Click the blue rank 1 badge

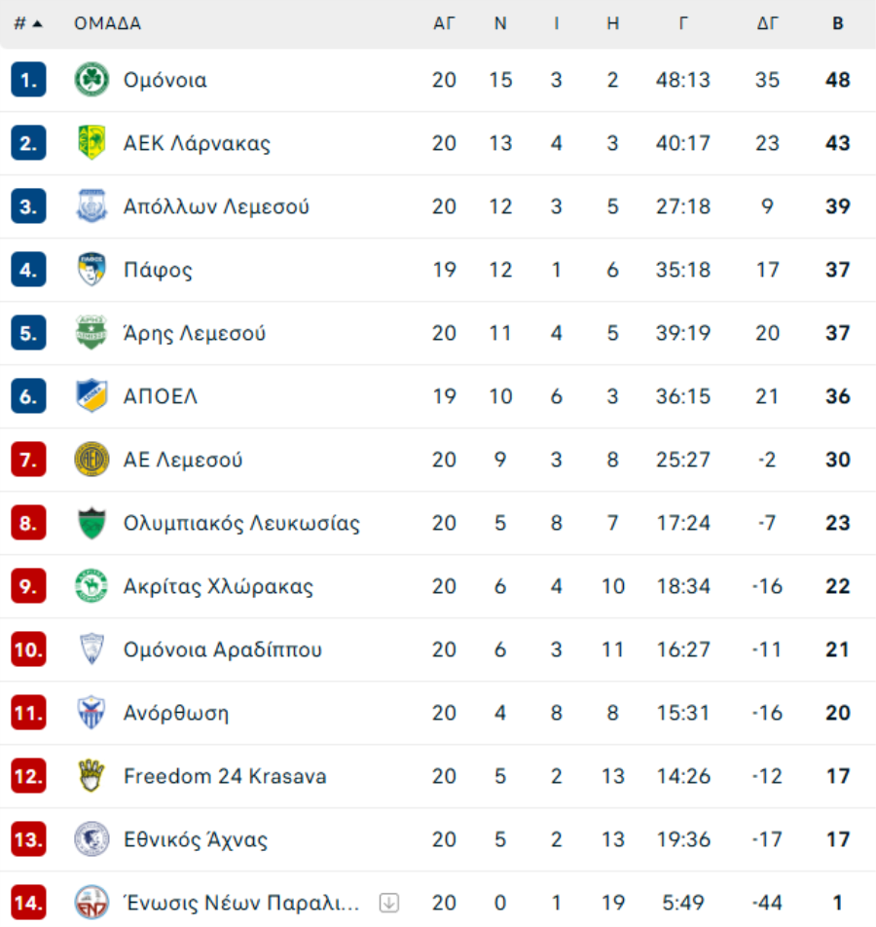pos(28,80)
